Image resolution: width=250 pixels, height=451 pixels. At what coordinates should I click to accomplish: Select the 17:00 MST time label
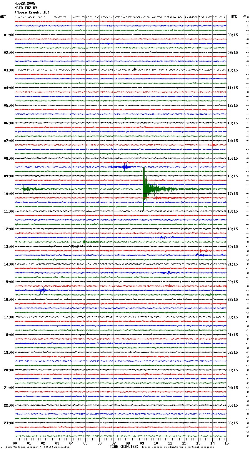9,317
